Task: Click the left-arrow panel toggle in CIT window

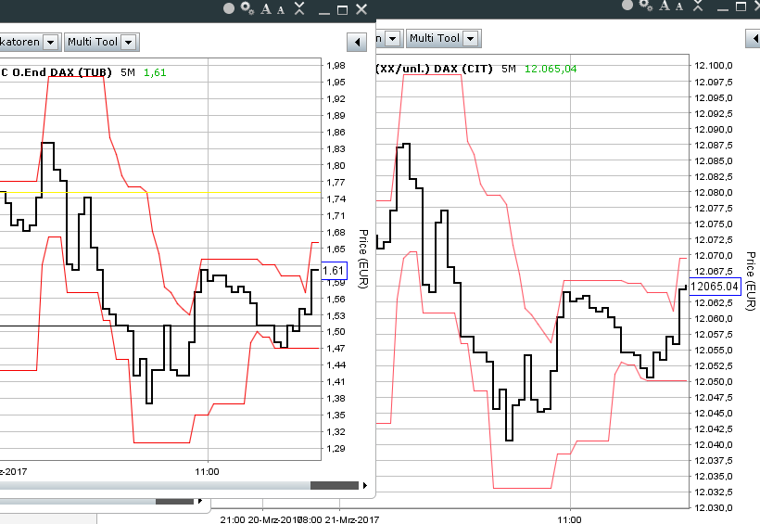Action: pos(754,38)
